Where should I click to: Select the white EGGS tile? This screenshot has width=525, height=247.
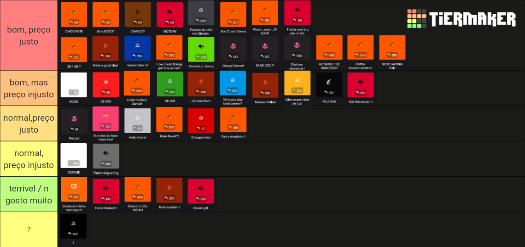click(74, 89)
